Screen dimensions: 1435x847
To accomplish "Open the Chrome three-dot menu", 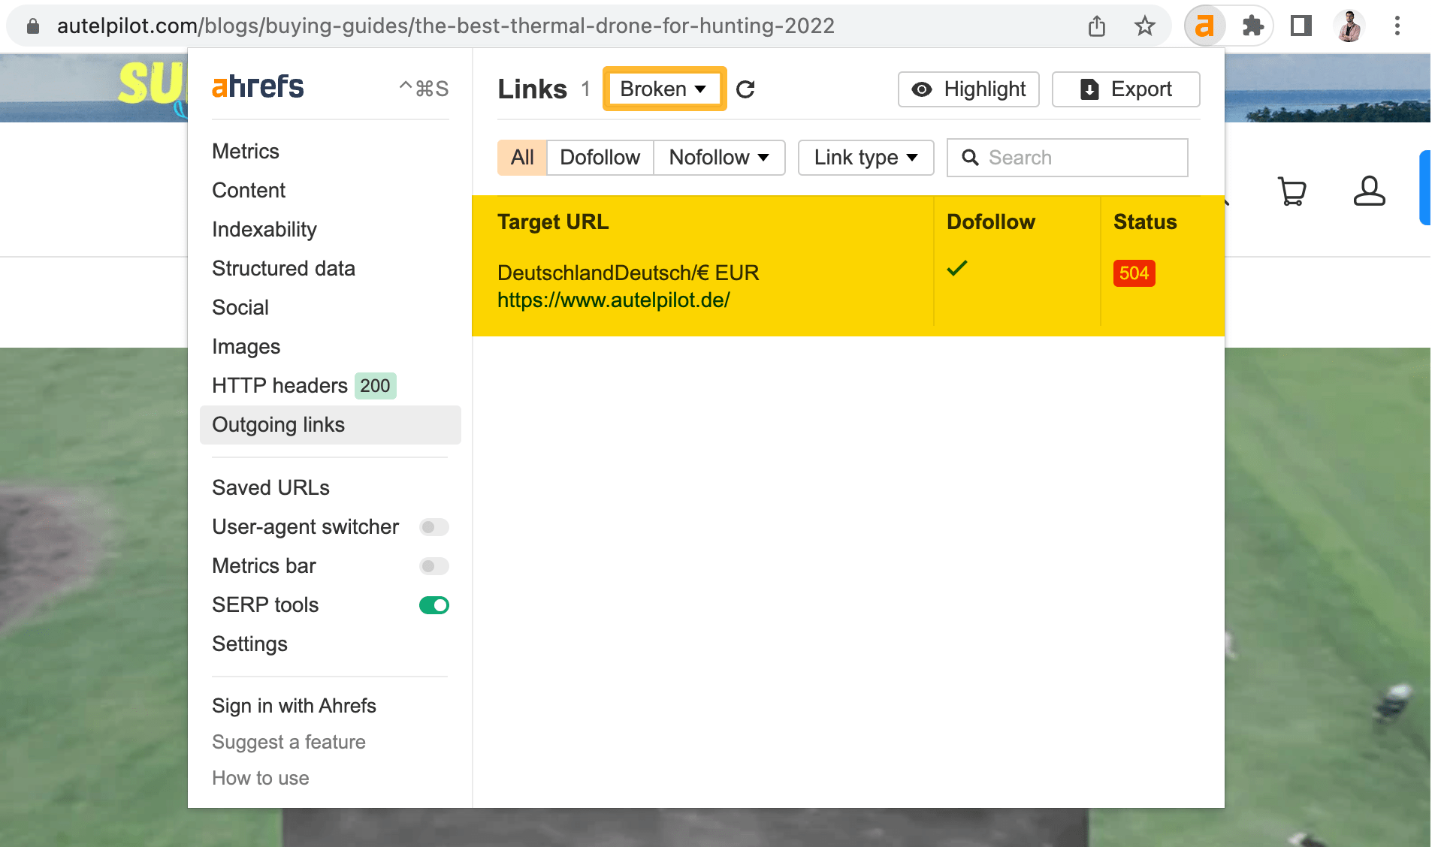I will (1397, 26).
